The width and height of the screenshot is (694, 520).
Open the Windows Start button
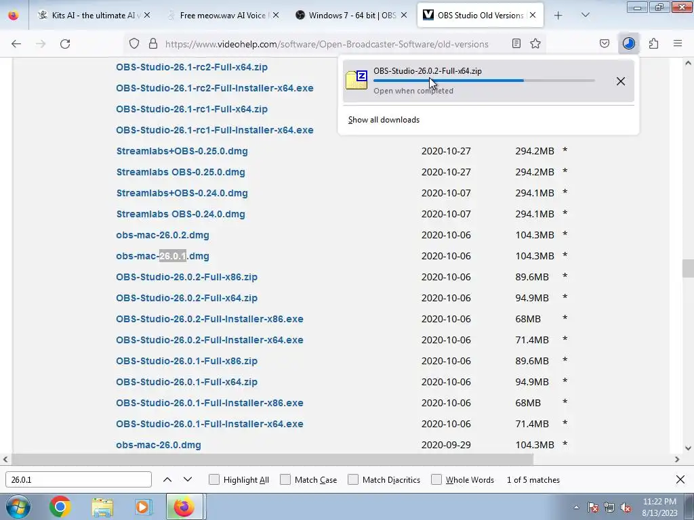[x=18, y=506]
